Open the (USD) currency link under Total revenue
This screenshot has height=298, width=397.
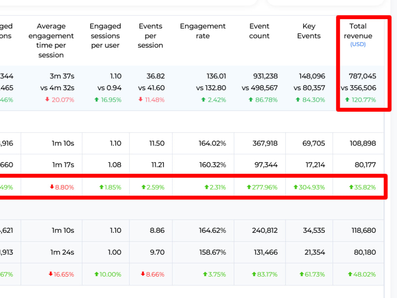[x=358, y=45]
